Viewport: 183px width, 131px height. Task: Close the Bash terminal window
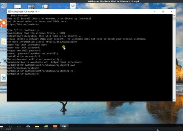171,11
